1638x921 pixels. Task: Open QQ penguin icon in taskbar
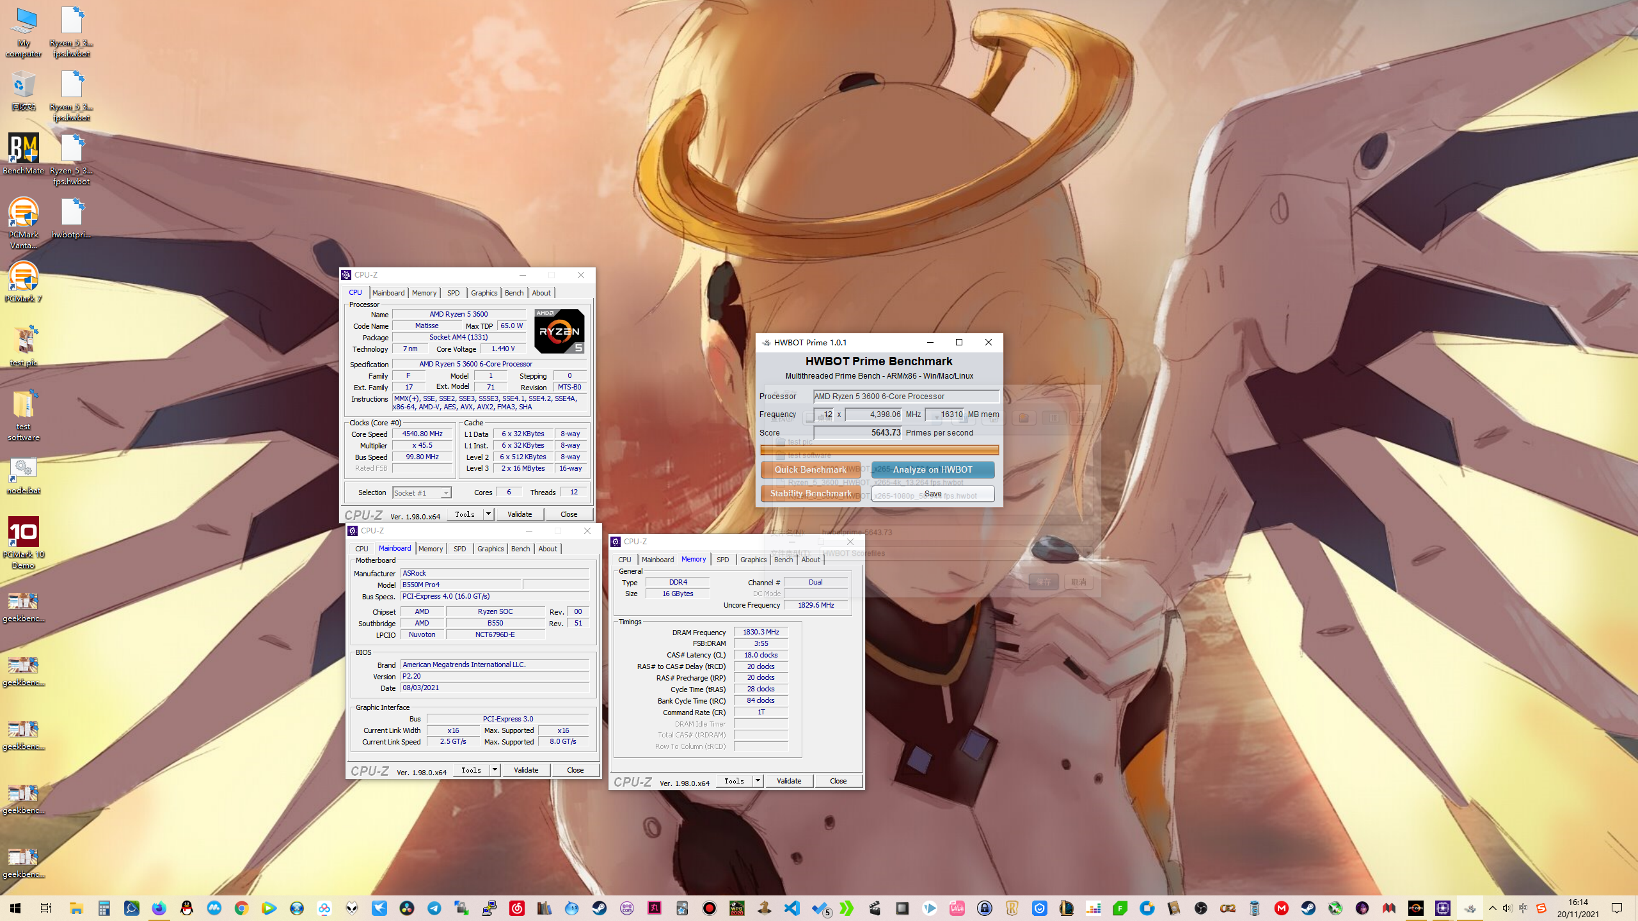pos(186,908)
